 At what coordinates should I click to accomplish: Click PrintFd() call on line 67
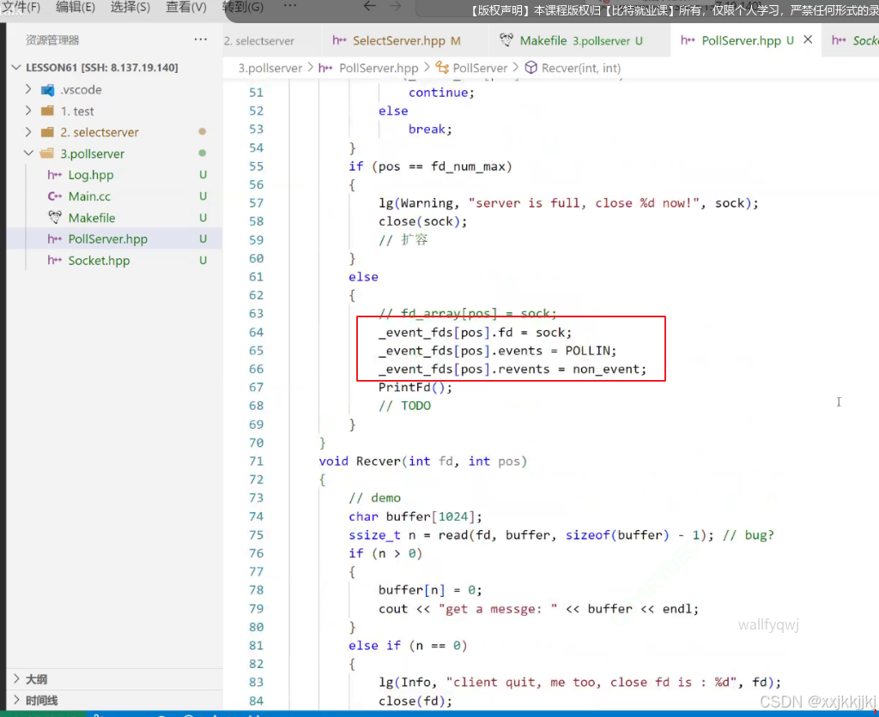pos(415,387)
